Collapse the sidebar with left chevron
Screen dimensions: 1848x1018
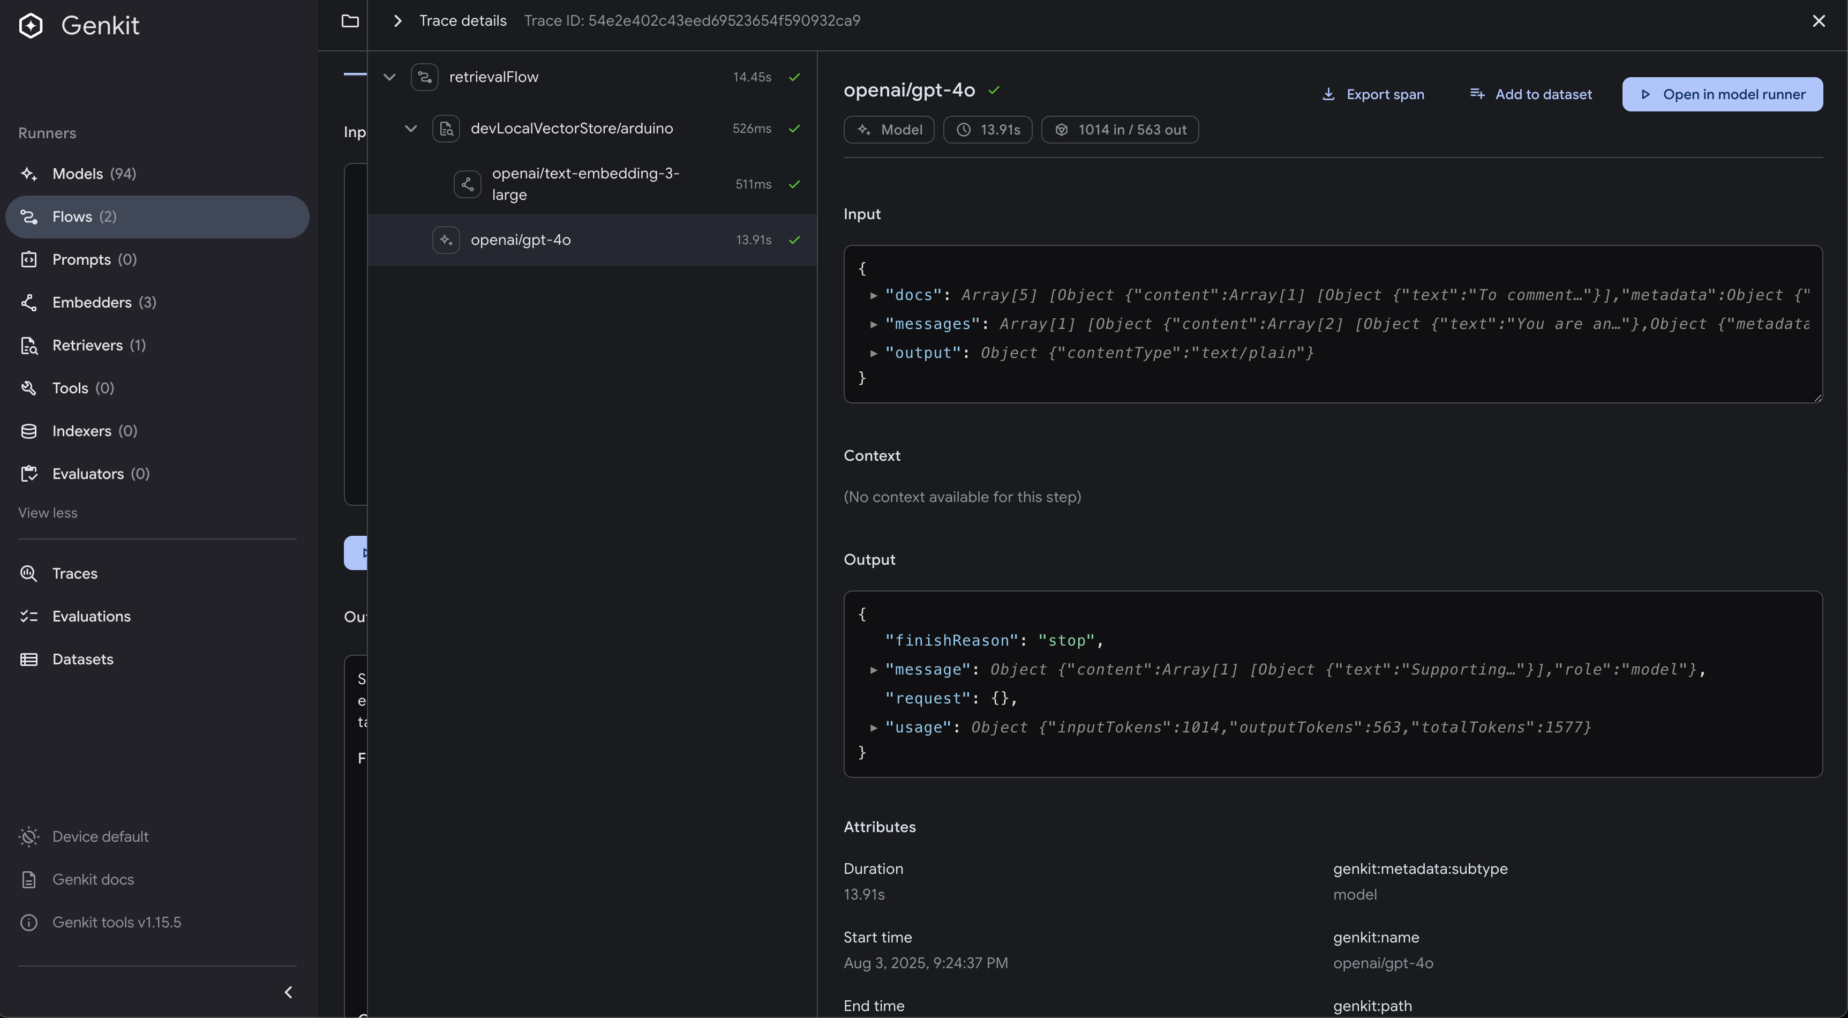[288, 992]
